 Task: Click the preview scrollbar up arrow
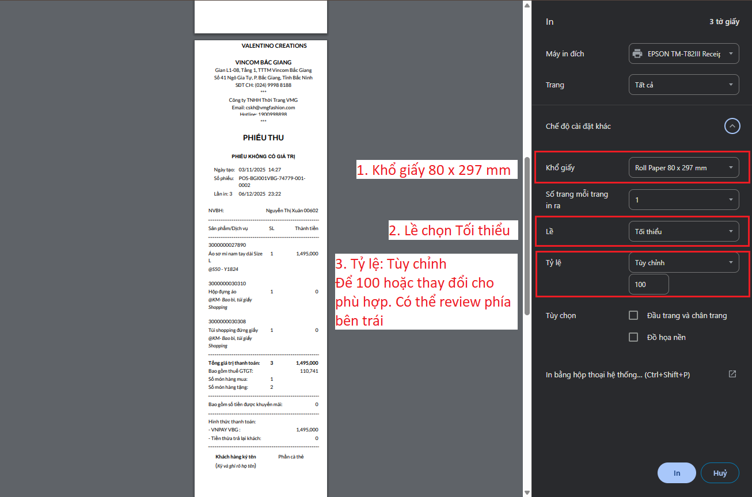click(527, 5)
